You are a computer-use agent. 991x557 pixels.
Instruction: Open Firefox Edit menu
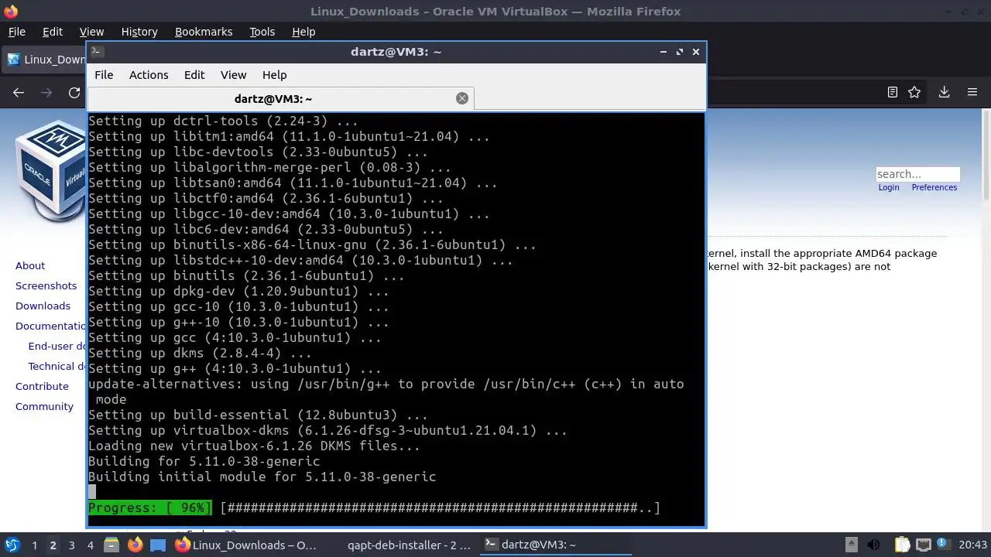point(53,32)
